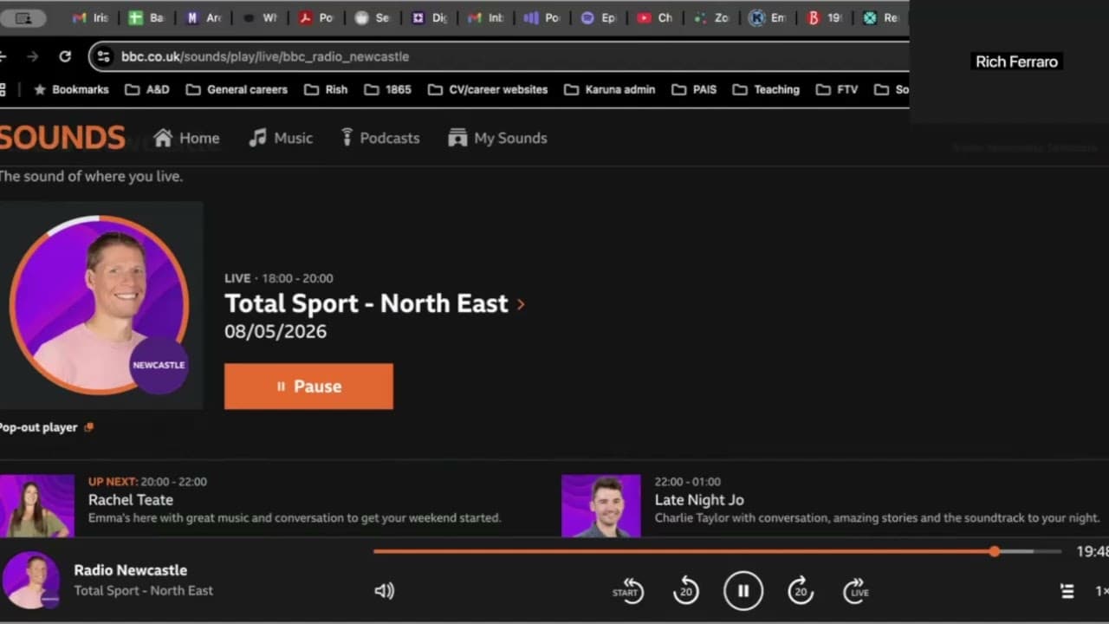Change the 1x playback speed
The width and height of the screenshot is (1109, 624).
(x=1101, y=591)
